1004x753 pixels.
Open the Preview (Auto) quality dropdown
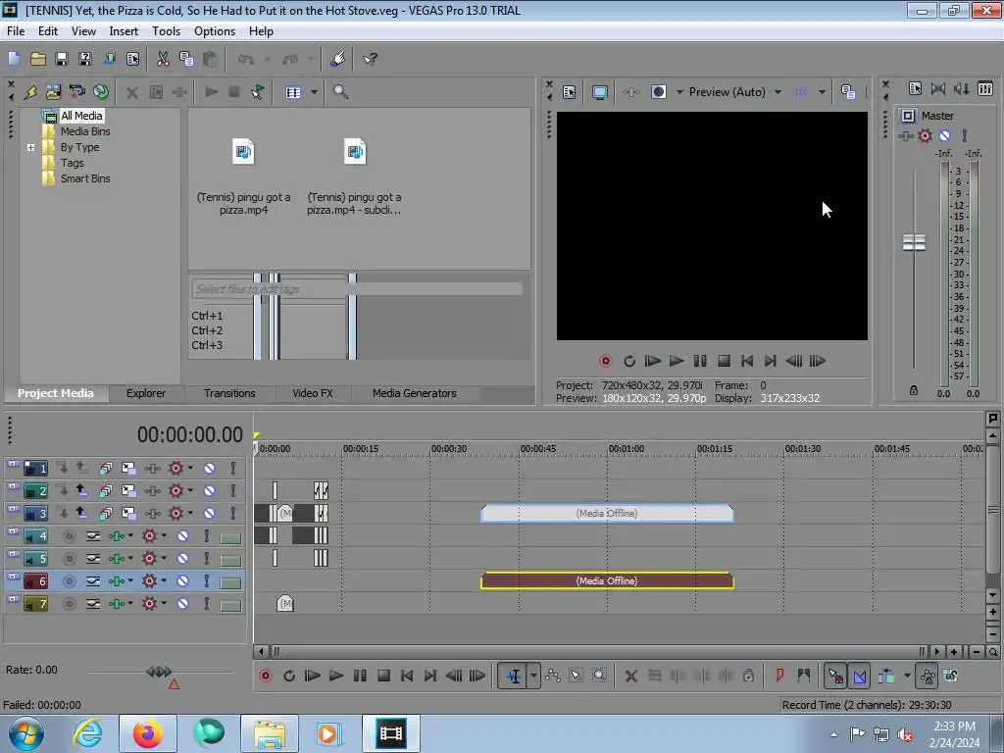(x=778, y=92)
